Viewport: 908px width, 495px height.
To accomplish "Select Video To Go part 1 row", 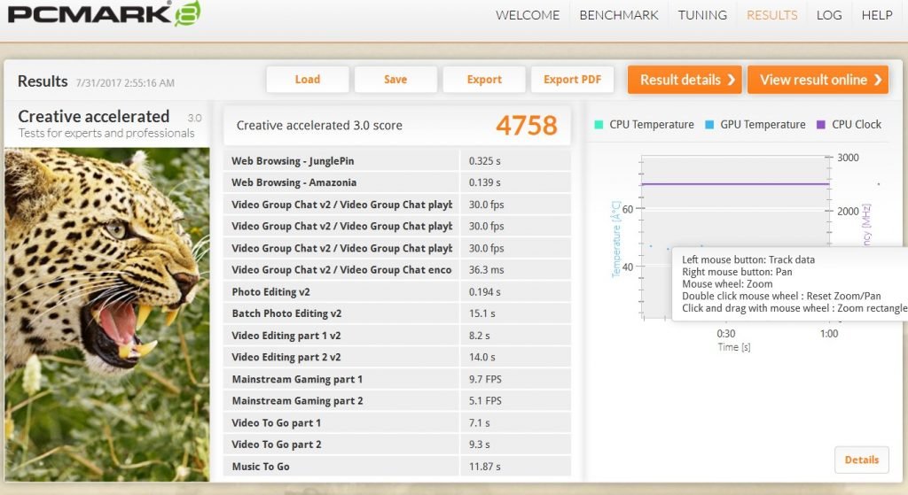I will [x=396, y=422].
